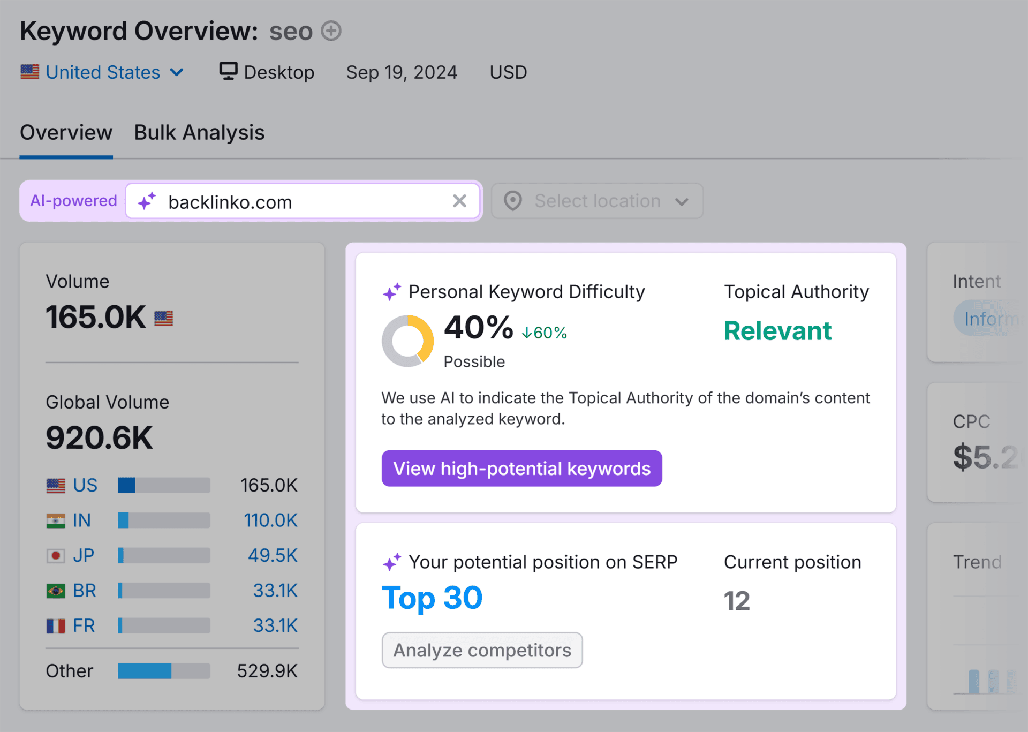Clear the backlinko.com search with the X
Screen dimensions: 1028x732
point(459,201)
